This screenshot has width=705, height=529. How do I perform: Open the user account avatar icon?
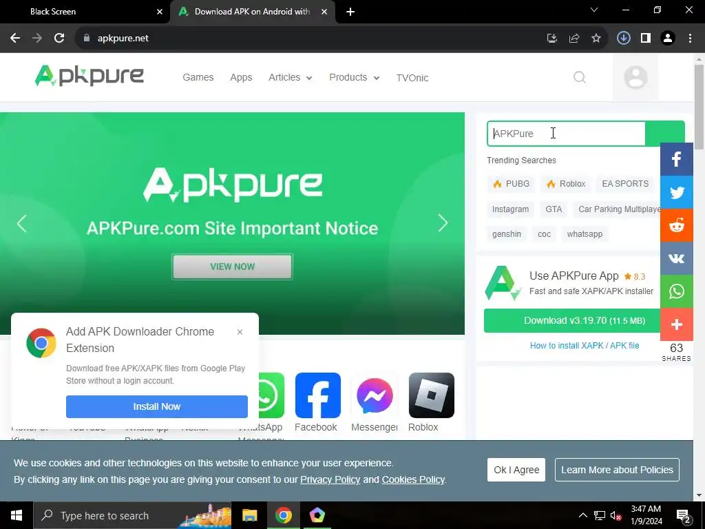[x=635, y=77]
